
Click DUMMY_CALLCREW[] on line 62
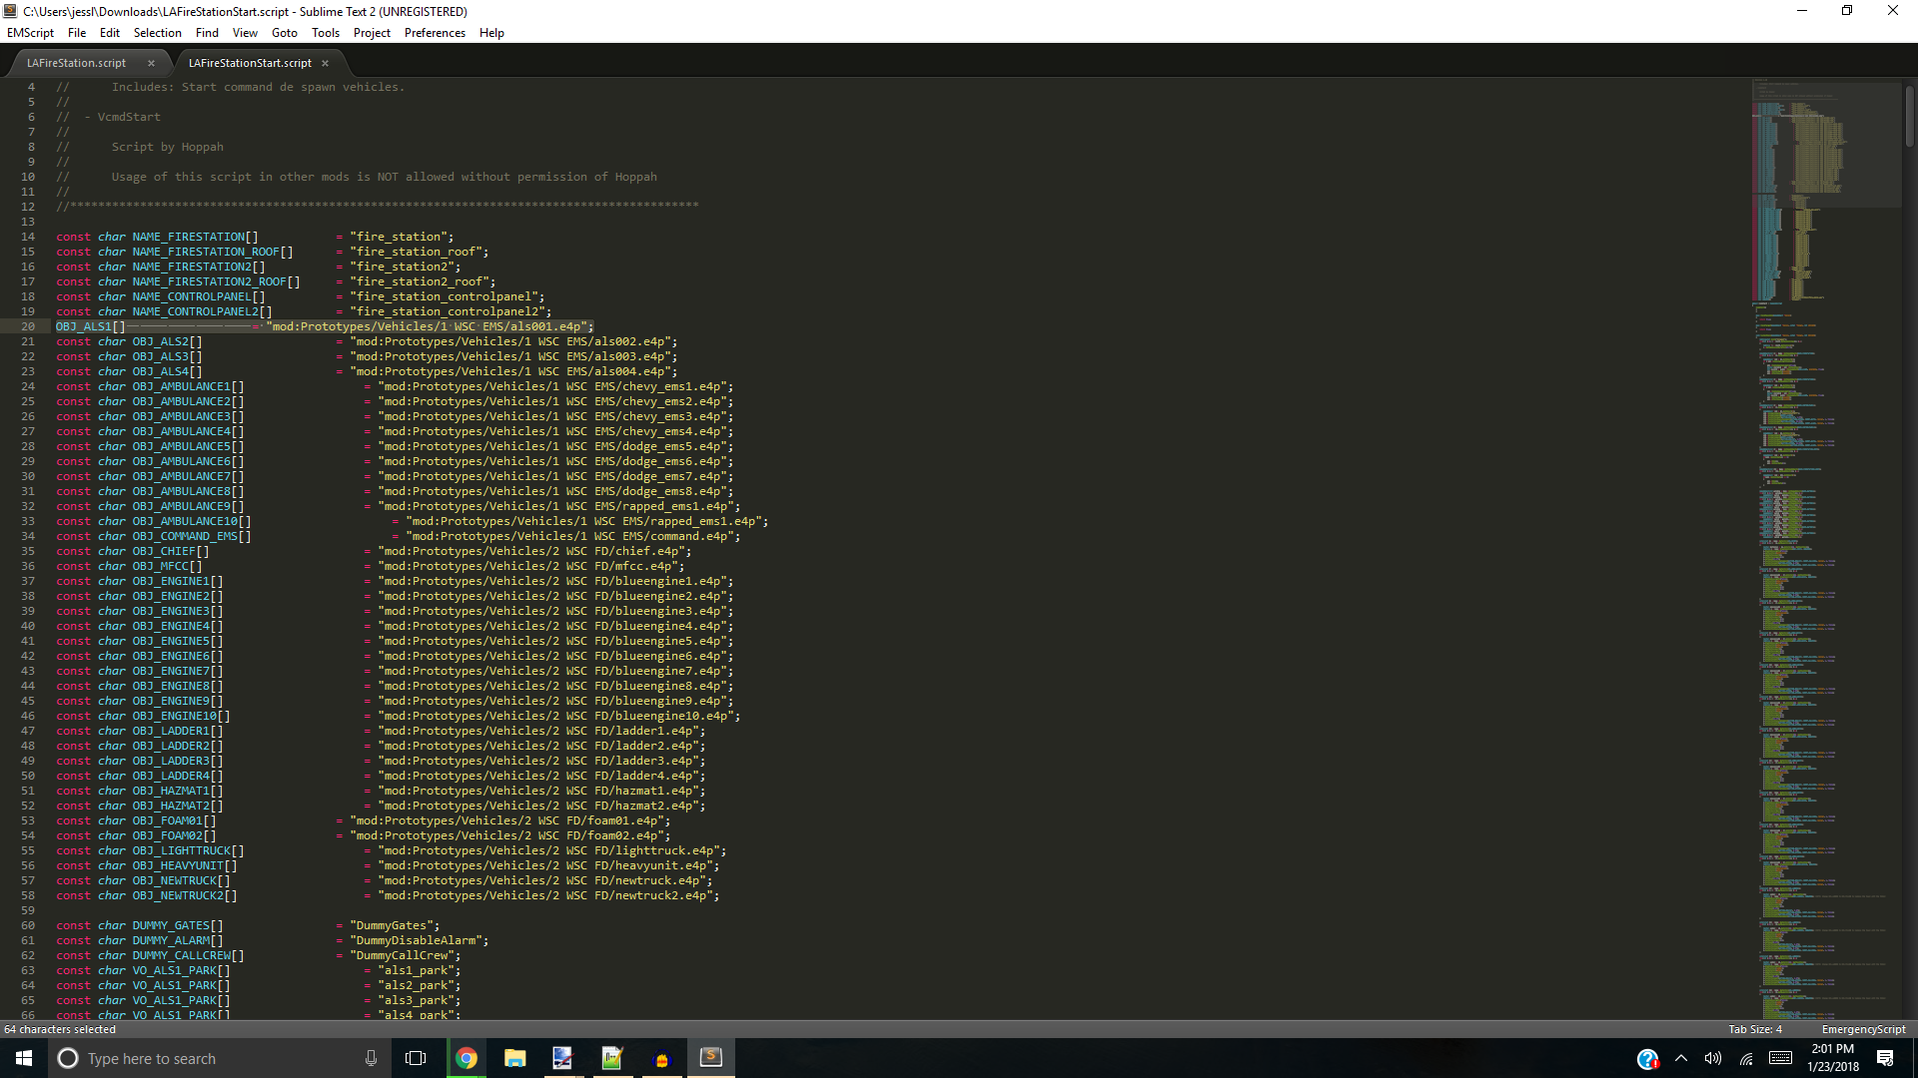[x=188, y=955]
